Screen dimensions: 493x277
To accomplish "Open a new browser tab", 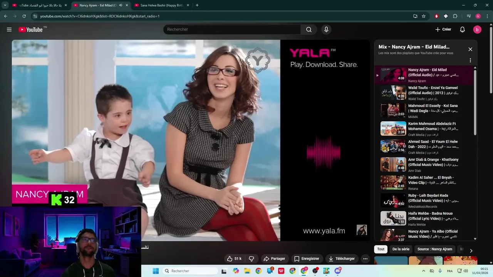I will click(197, 5).
